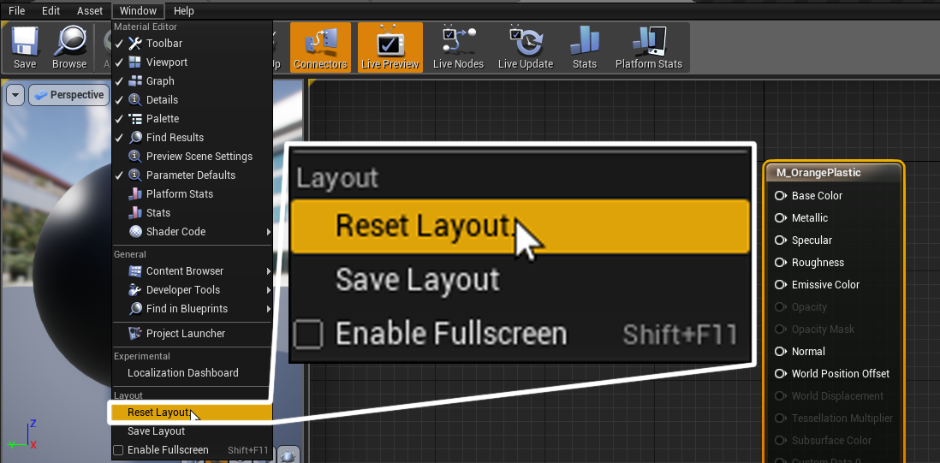940x463 pixels.
Task: Click the Roughness input pin
Action: [780, 263]
